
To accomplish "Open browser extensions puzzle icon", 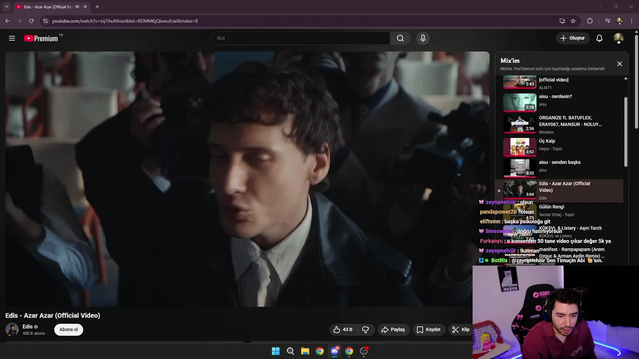I will (590, 21).
